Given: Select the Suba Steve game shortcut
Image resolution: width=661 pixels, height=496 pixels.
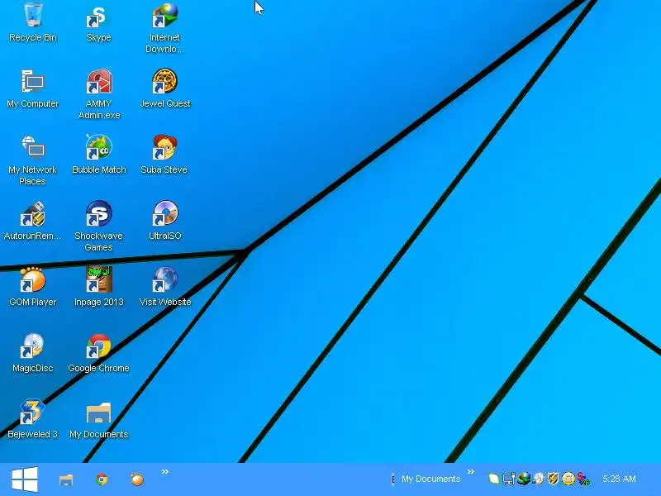Looking at the screenshot, I should (x=164, y=155).
